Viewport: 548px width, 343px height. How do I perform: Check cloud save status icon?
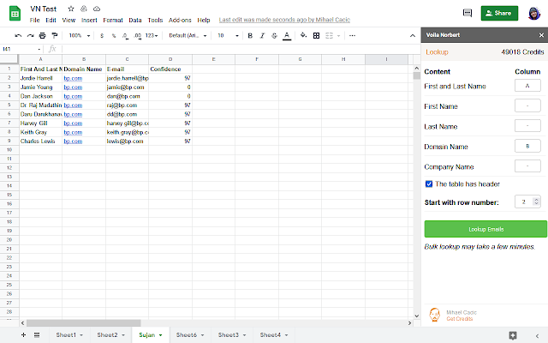(97, 9)
